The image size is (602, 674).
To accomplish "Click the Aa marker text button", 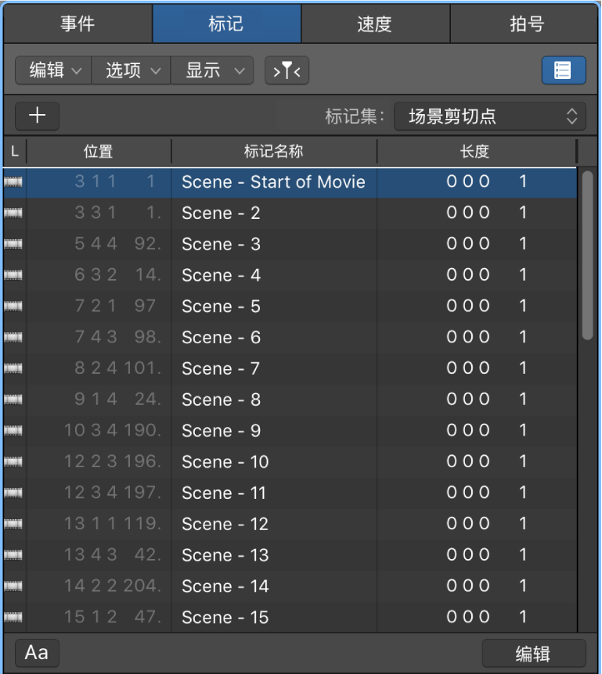I will tap(37, 652).
